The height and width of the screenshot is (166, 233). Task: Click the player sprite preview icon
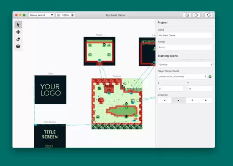tap(210, 76)
